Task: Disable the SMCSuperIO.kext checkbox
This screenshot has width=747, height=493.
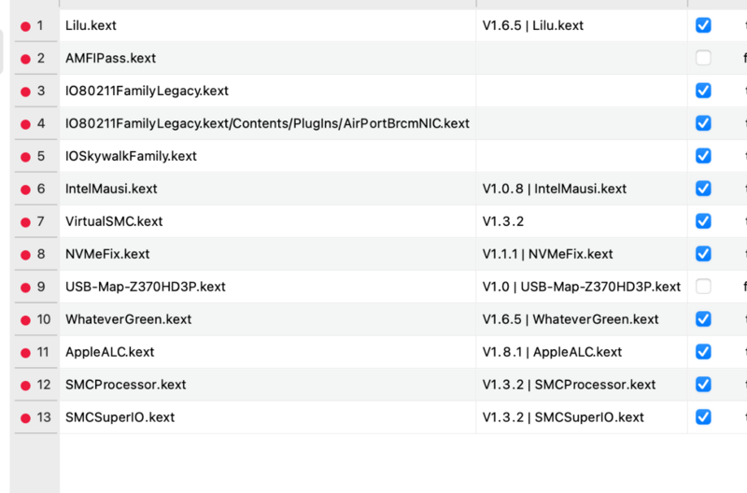Action: pos(703,417)
